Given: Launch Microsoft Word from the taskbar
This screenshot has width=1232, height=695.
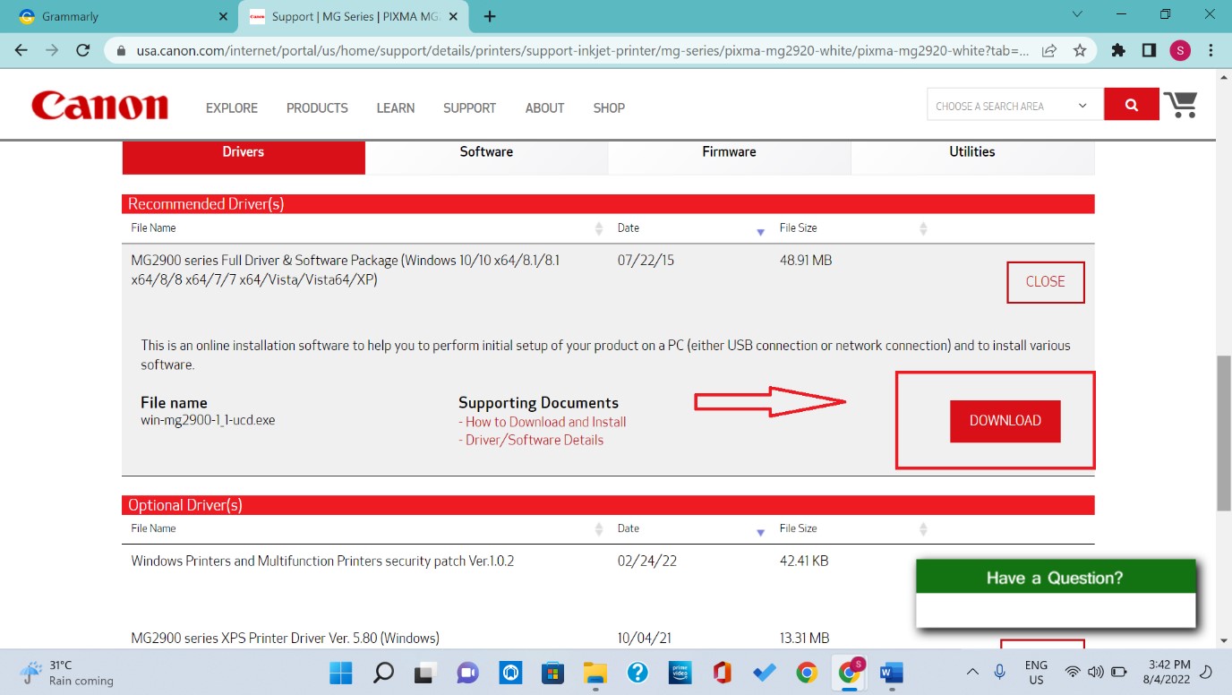Looking at the screenshot, I should pyautogui.click(x=891, y=672).
